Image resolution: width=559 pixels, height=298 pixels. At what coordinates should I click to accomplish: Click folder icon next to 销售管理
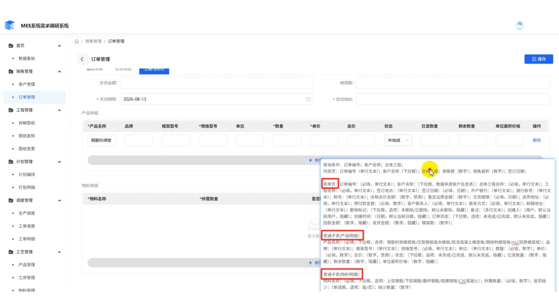pyautogui.click(x=11, y=71)
